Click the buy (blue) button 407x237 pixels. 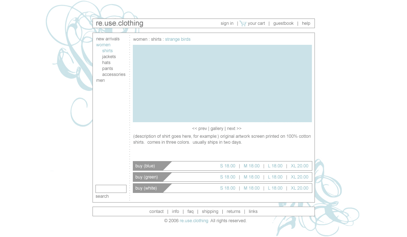pyautogui.click(x=145, y=166)
